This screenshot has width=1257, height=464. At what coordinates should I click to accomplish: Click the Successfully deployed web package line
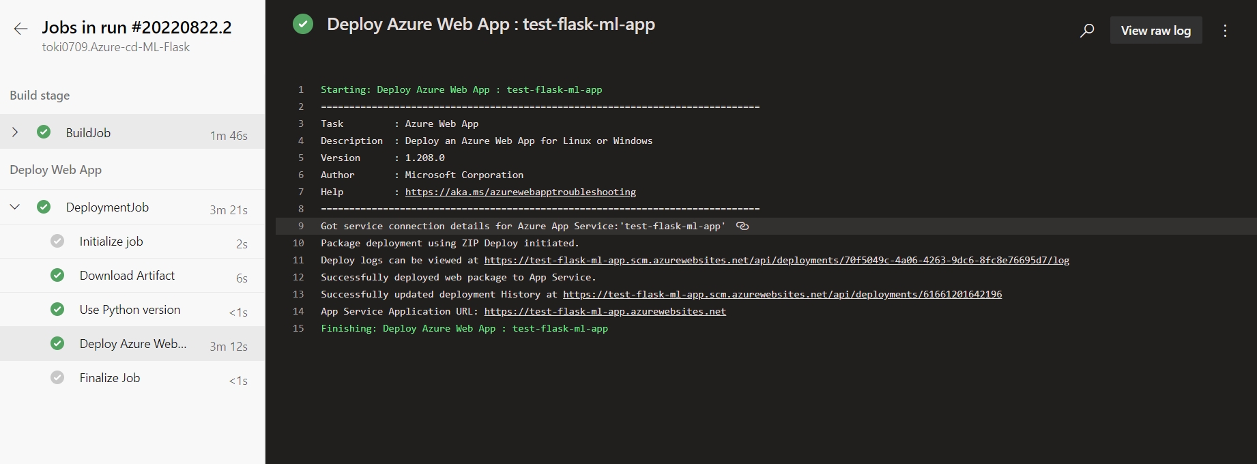[x=459, y=277]
